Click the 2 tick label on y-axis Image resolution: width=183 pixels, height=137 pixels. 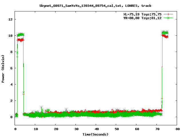click(x=12, y=101)
